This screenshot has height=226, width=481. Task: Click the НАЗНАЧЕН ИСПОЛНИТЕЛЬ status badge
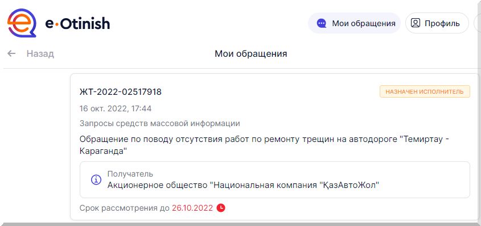click(x=425, y=91)
